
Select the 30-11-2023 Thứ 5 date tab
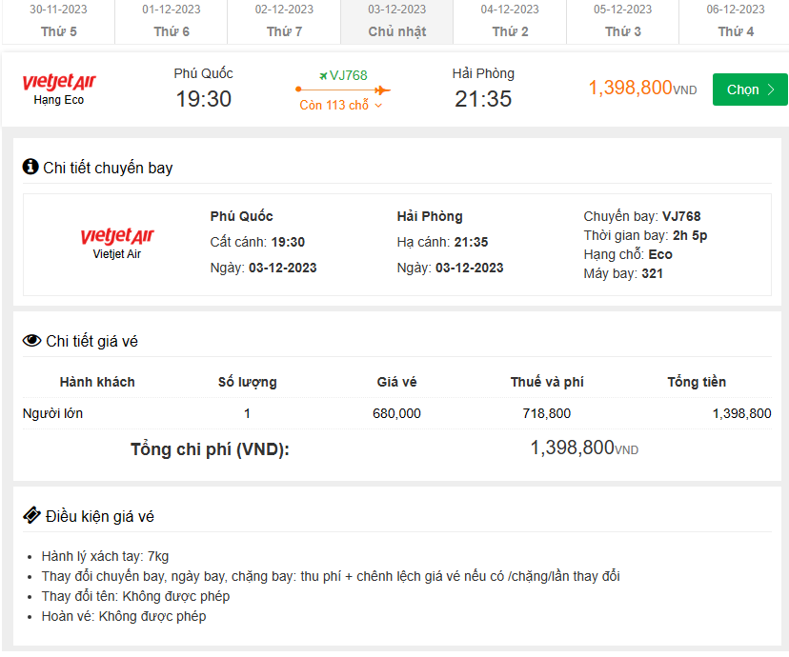(58, 21)
